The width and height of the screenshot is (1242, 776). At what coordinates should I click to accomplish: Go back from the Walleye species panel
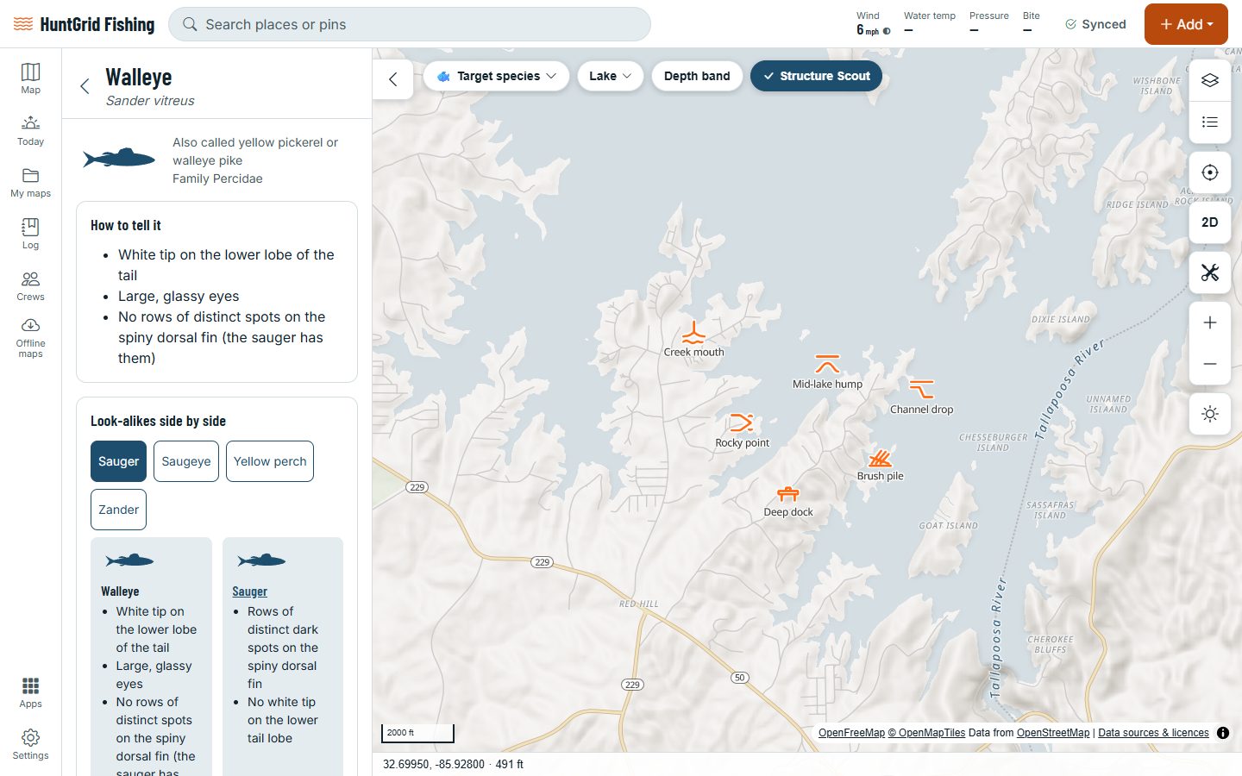click(85, 86)
